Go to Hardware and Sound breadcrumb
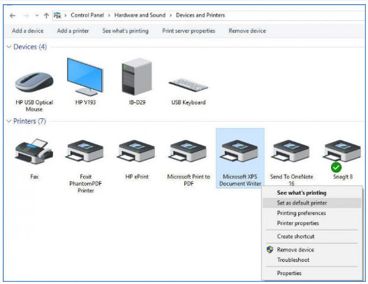The image size is (368, 284). click(x=140, y=15)
